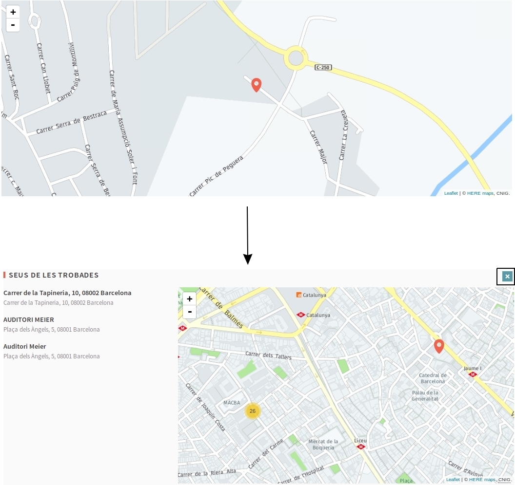Click the metro icon left of zoom-out button

click(x=182, y=328)
